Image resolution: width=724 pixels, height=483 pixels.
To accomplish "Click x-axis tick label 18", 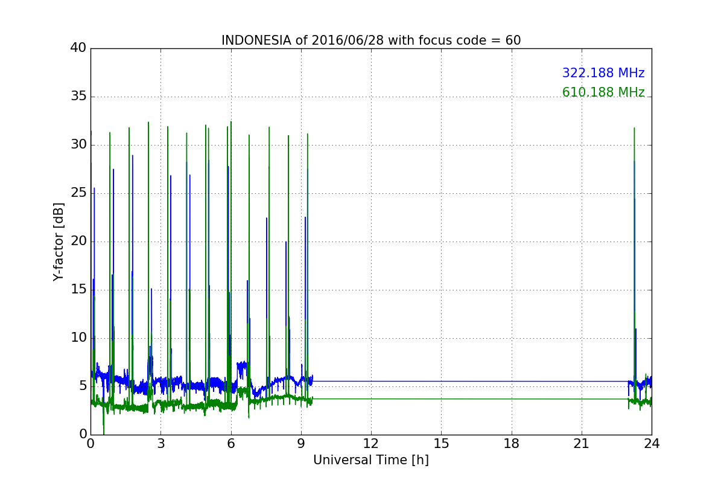I will coord(512,444).
